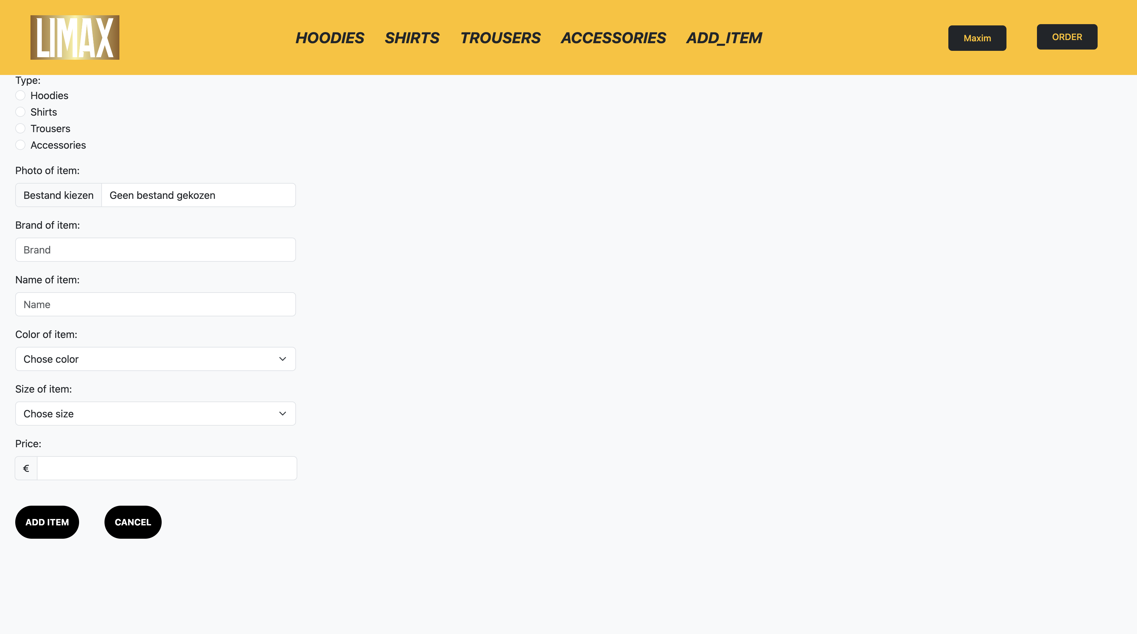Navigate to TROUSERS section
Viewport: 1137px width, 634px height.
click(500, 38)
